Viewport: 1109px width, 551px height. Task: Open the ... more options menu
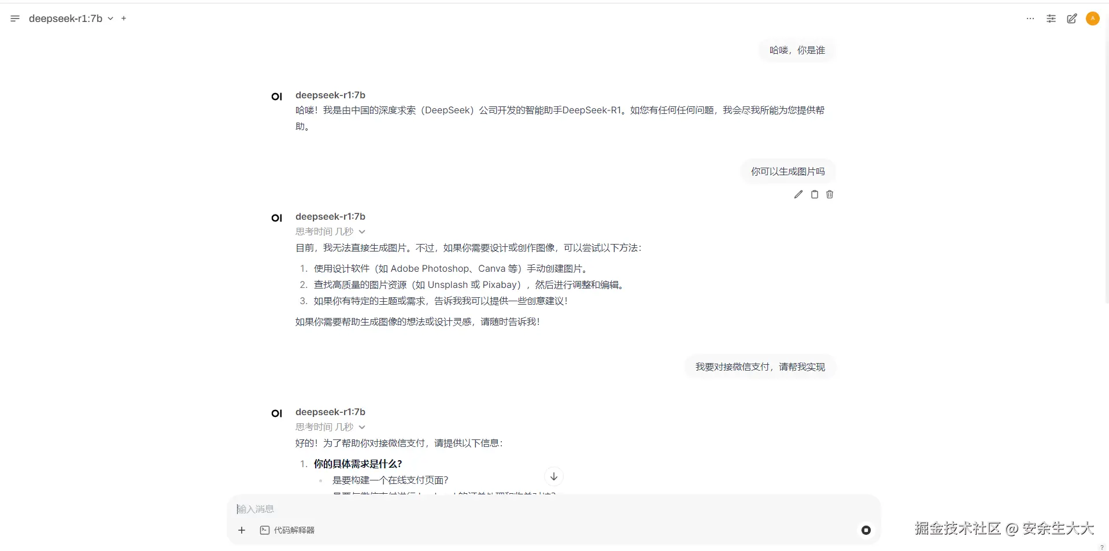(1030, 18)
